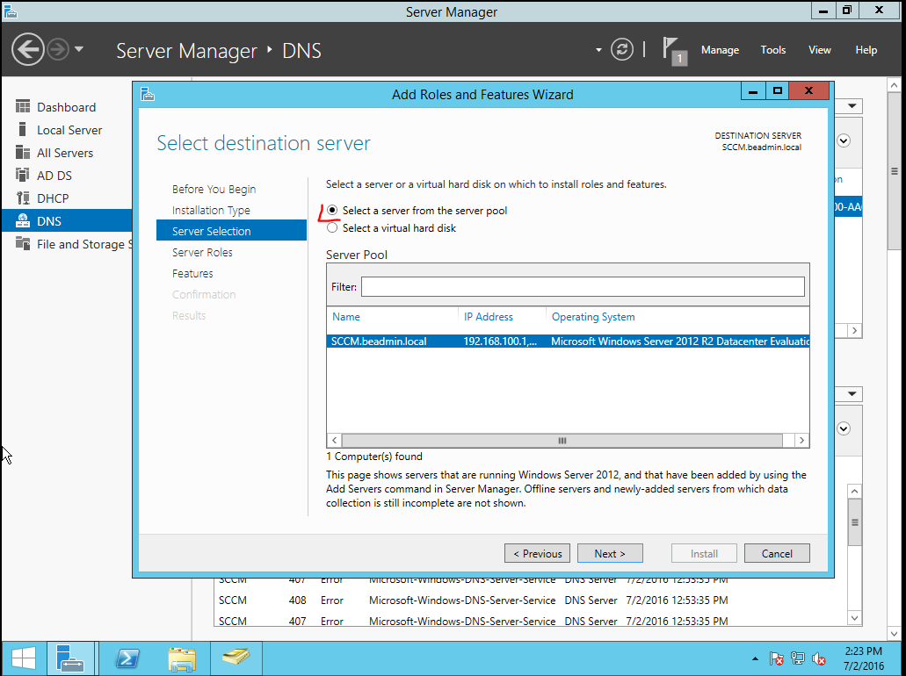Click the Cancel button

point(777,554)
